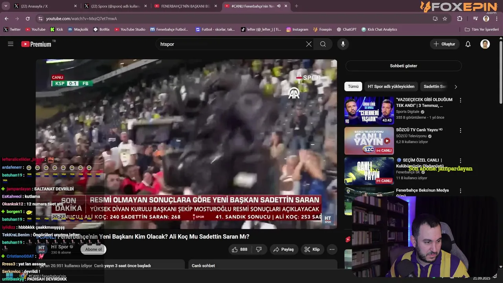Open HT Spor channel name

(60, 247)
